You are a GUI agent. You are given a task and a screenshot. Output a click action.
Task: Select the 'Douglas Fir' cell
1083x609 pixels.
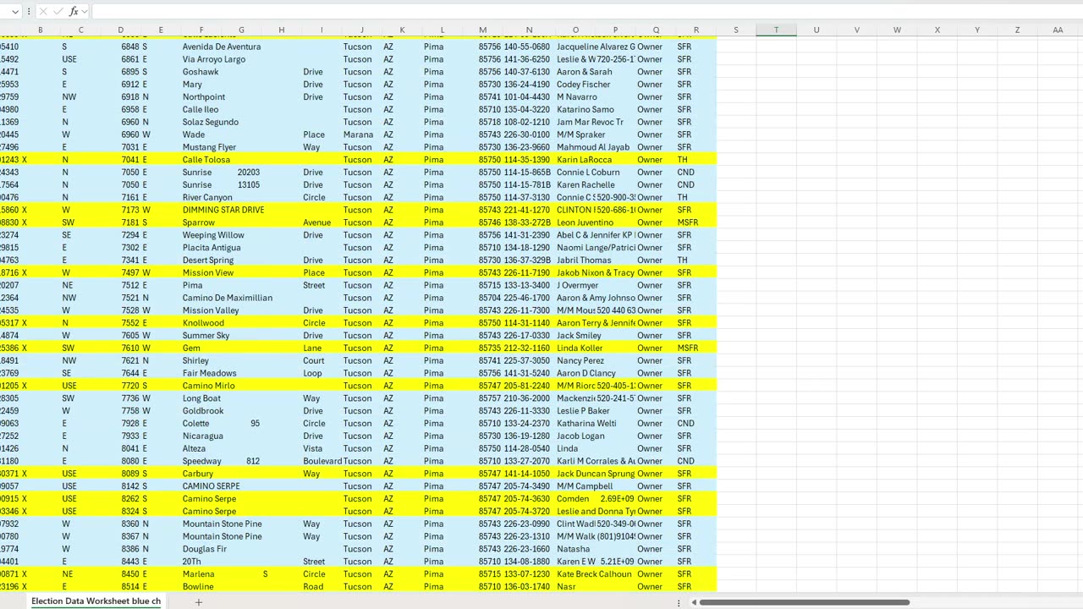[x=206, y=549]
